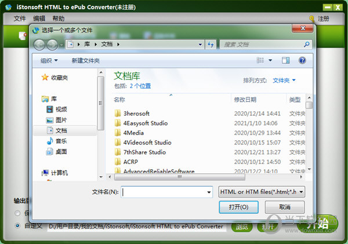Open the arrange by 文件夹 dropdown
The height and width of the screenshot is (244, 348).
pos(284,81)
